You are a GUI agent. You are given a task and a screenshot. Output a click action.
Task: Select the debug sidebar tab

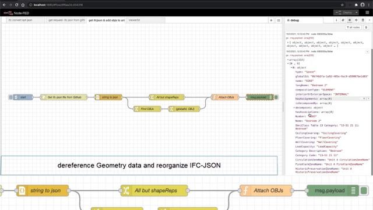[304, 20]
